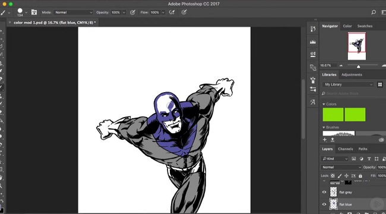The image size is (386, 214).
Task: Select the brush preview in Libraries Brushes
Action: point(338,133)
